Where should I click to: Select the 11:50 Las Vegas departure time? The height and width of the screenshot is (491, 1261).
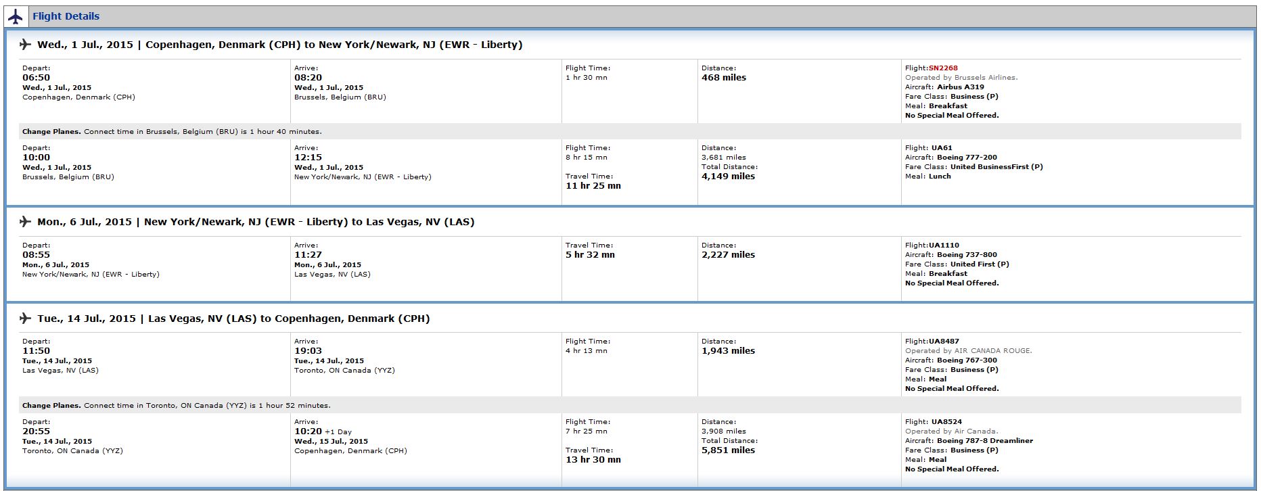point(36,351)
